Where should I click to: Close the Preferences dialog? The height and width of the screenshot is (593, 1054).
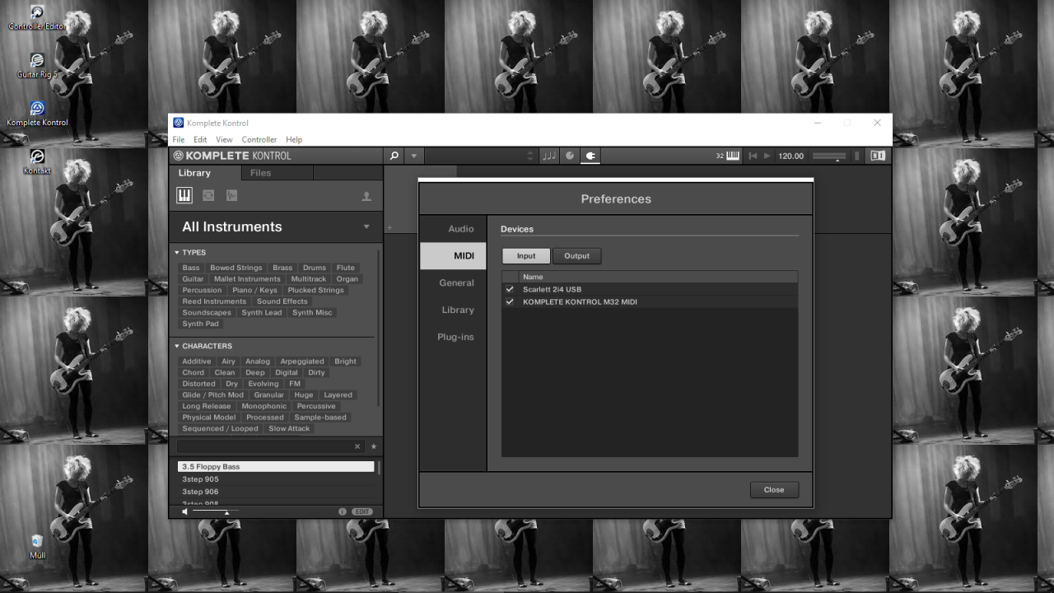(x=774, y=490)
